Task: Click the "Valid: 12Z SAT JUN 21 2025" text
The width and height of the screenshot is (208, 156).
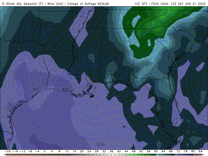Action: point(183,4)
